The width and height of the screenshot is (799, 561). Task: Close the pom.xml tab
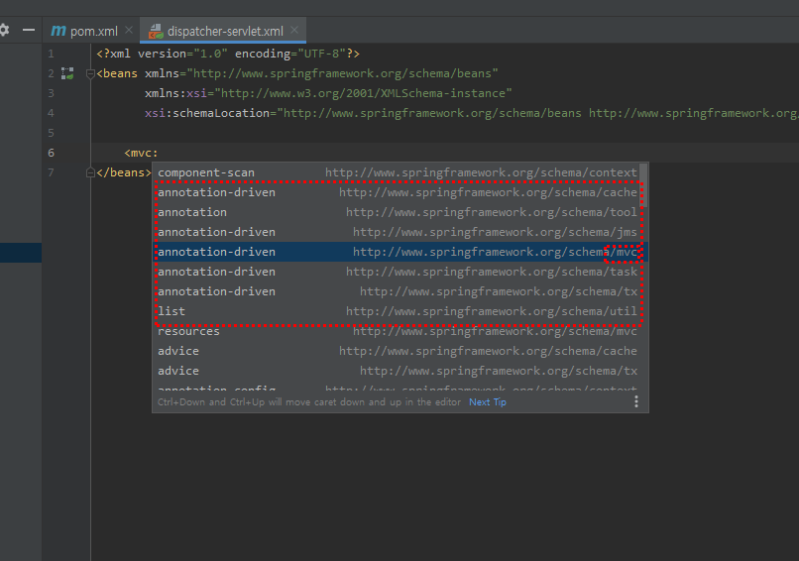[129, 30]
